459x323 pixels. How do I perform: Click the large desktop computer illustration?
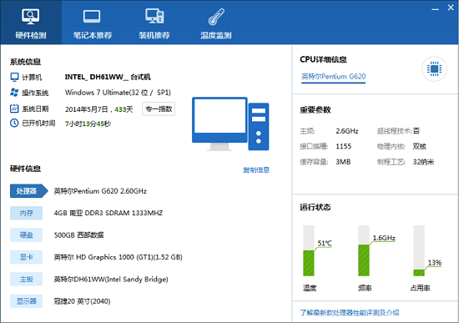[230, 124]
